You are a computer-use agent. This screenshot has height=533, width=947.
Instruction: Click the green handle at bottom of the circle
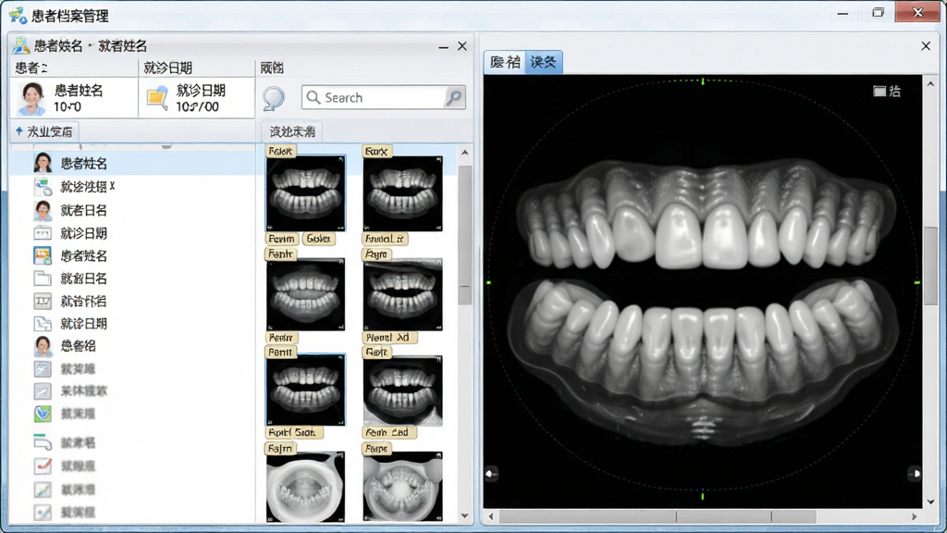pyautogui.click(x=703, y=496)
